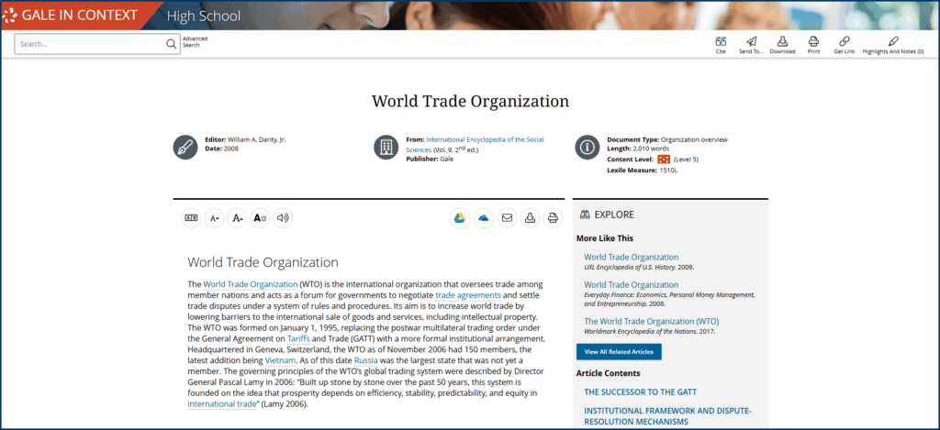Click the international trade link
This screenshot has width=940, height=430.
click(222, 404)
